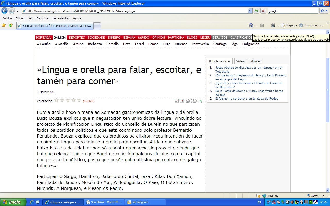Click the printer icon in the IE toolbar

pos(273,25)
